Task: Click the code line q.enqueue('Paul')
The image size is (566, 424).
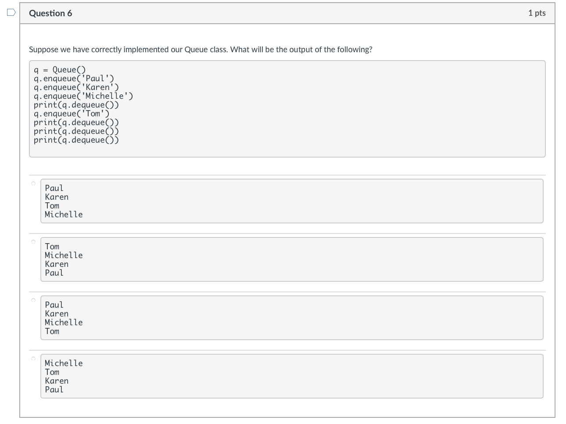Action: tap(74, 79)
